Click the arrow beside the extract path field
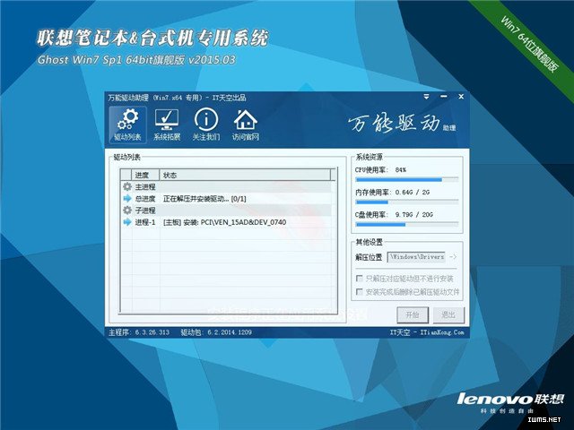 click(x=453, y=256)
